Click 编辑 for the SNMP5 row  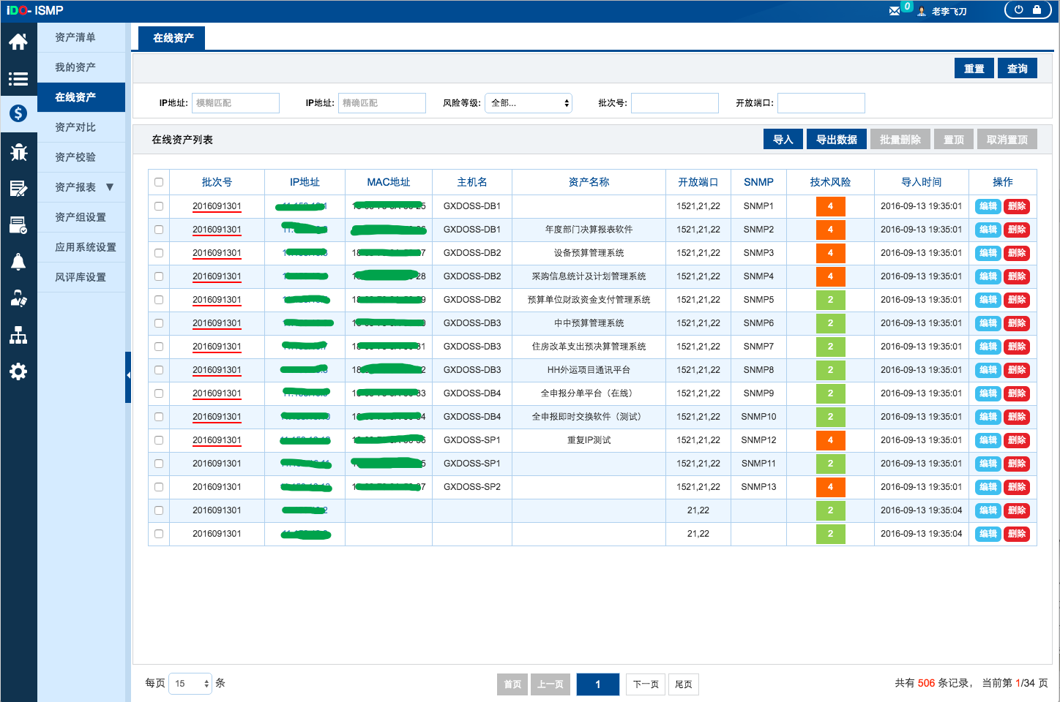pyautogui.click(x=988, y=300)
